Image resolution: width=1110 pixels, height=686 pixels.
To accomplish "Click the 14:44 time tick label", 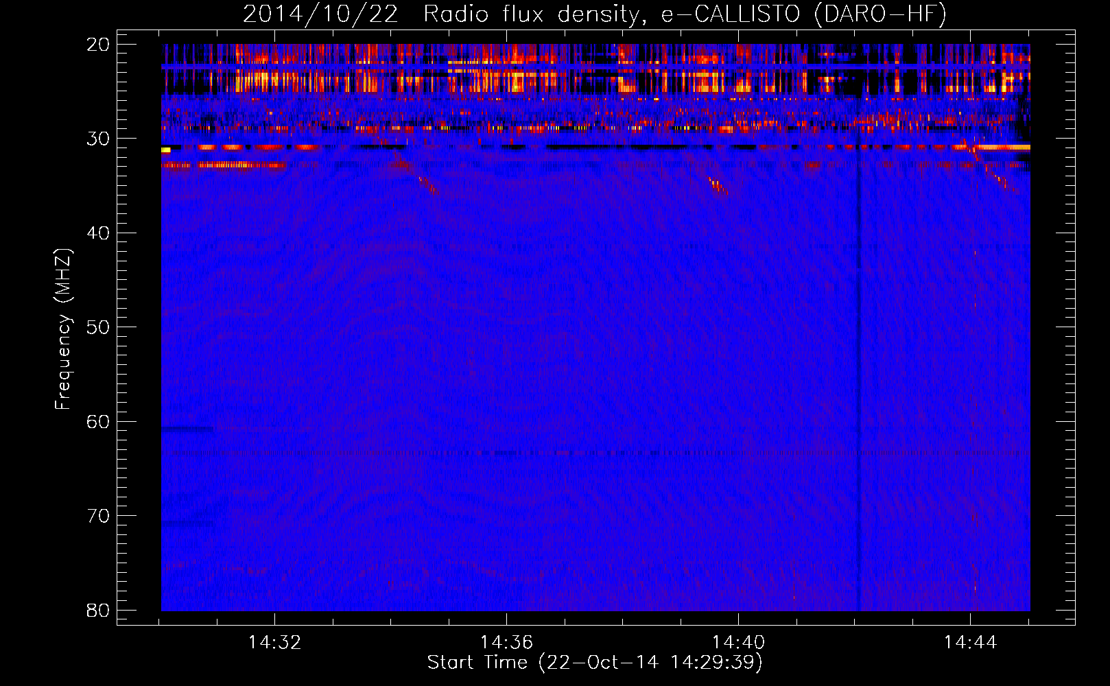I will pyautogui.click(x=970, y=643).
